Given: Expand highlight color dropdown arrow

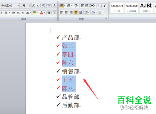Looking at the screenshot, I should [38, 13].
